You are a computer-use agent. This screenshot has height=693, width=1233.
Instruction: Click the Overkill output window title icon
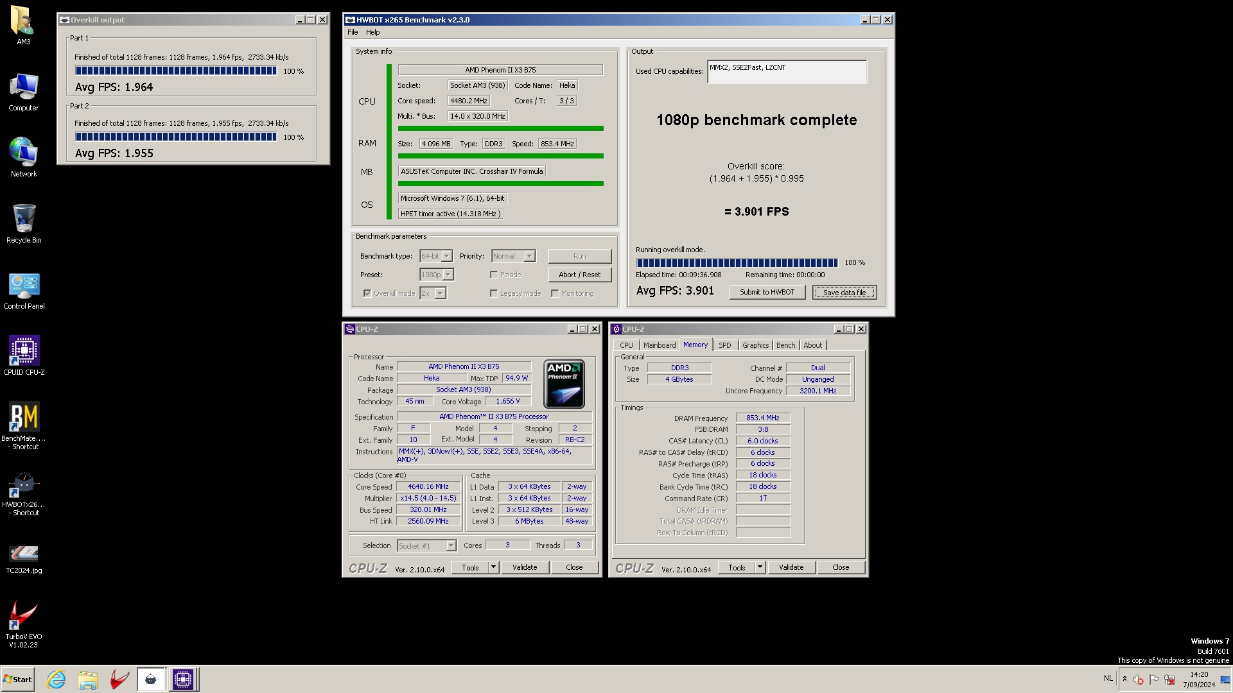[64, 20]
